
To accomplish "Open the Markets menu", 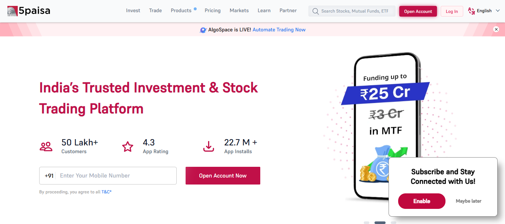I will [239, 11].
